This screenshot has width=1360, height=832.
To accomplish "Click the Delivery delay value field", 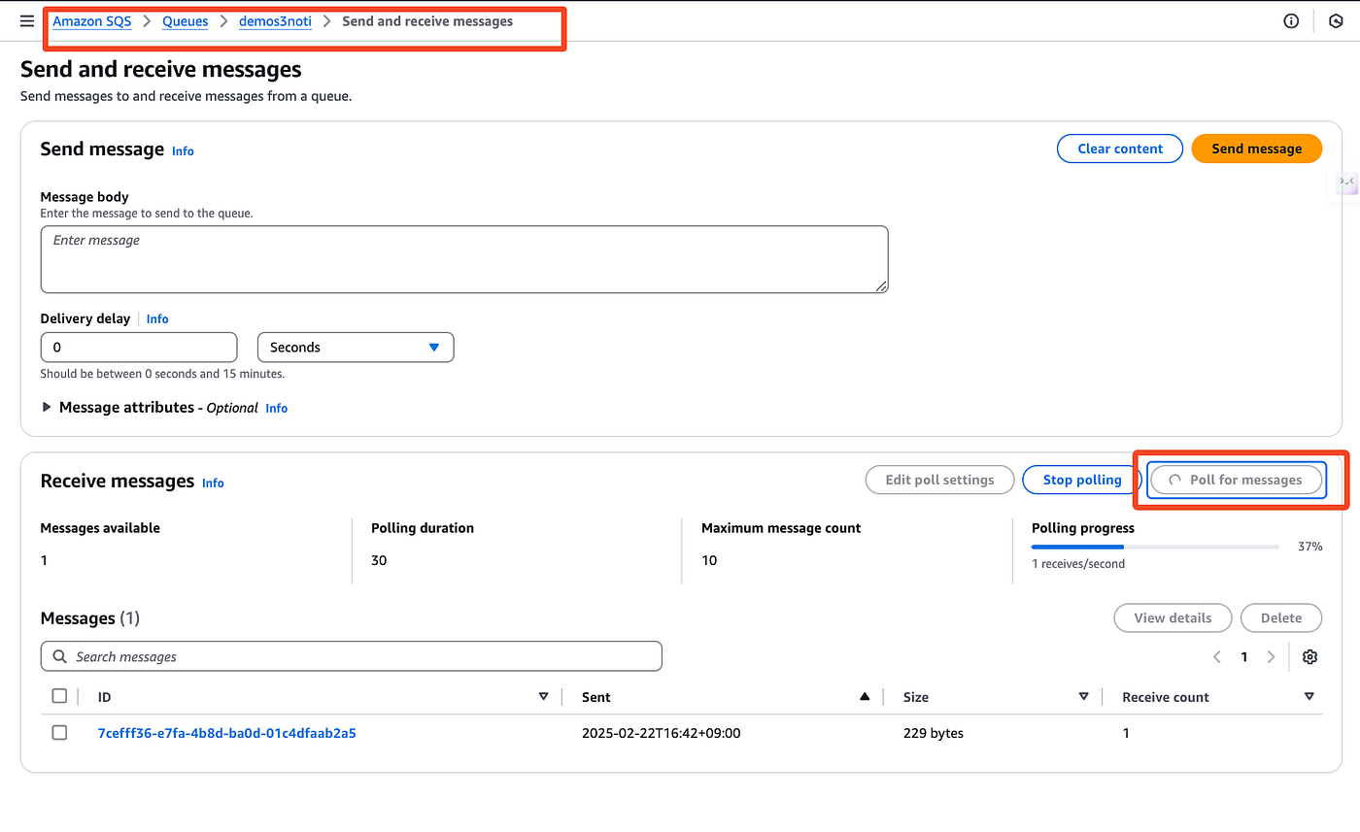I will 139,348.
